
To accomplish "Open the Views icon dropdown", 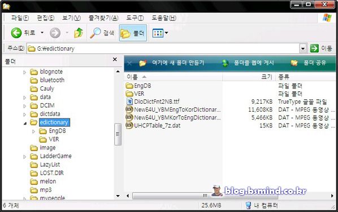I will pyautogui.click(x=160, y=33).
